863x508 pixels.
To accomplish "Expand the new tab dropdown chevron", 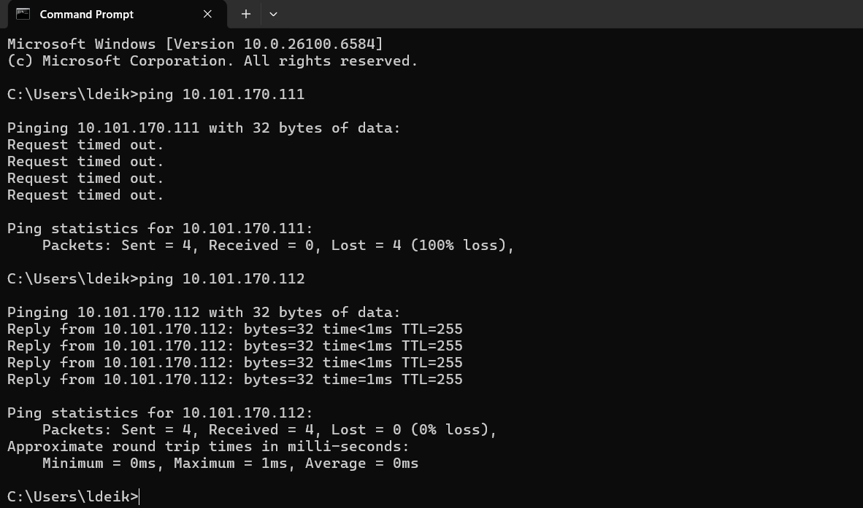I will point(273,14).
